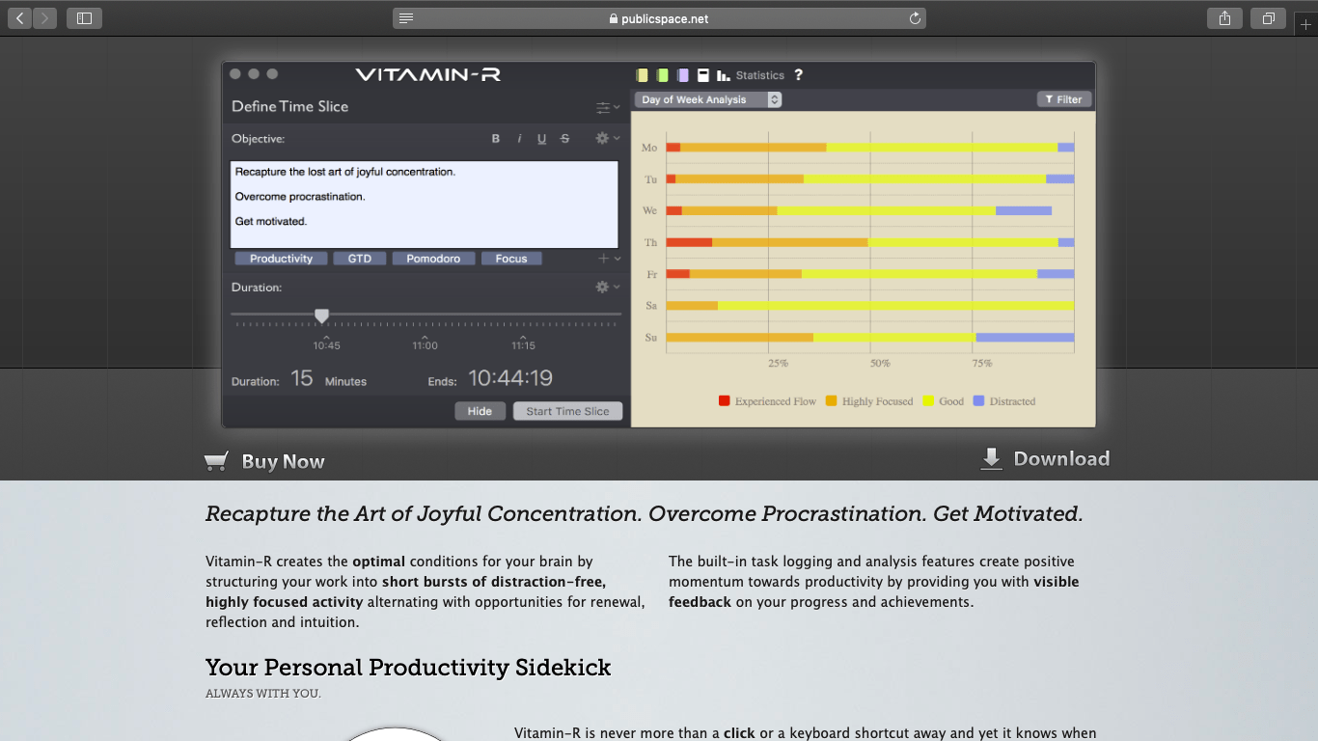This screenshot has height=741, width=1318.
Task: Open Vitamin-R help question mark
Action: coord(798,75)
